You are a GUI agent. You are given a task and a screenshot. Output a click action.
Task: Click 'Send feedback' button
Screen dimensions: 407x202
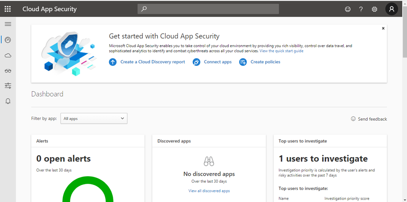tap(372, 119)
